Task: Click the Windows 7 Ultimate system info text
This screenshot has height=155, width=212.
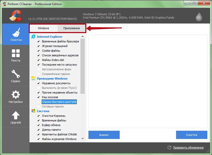Action: pyautogui.click(x=102, y=14)
